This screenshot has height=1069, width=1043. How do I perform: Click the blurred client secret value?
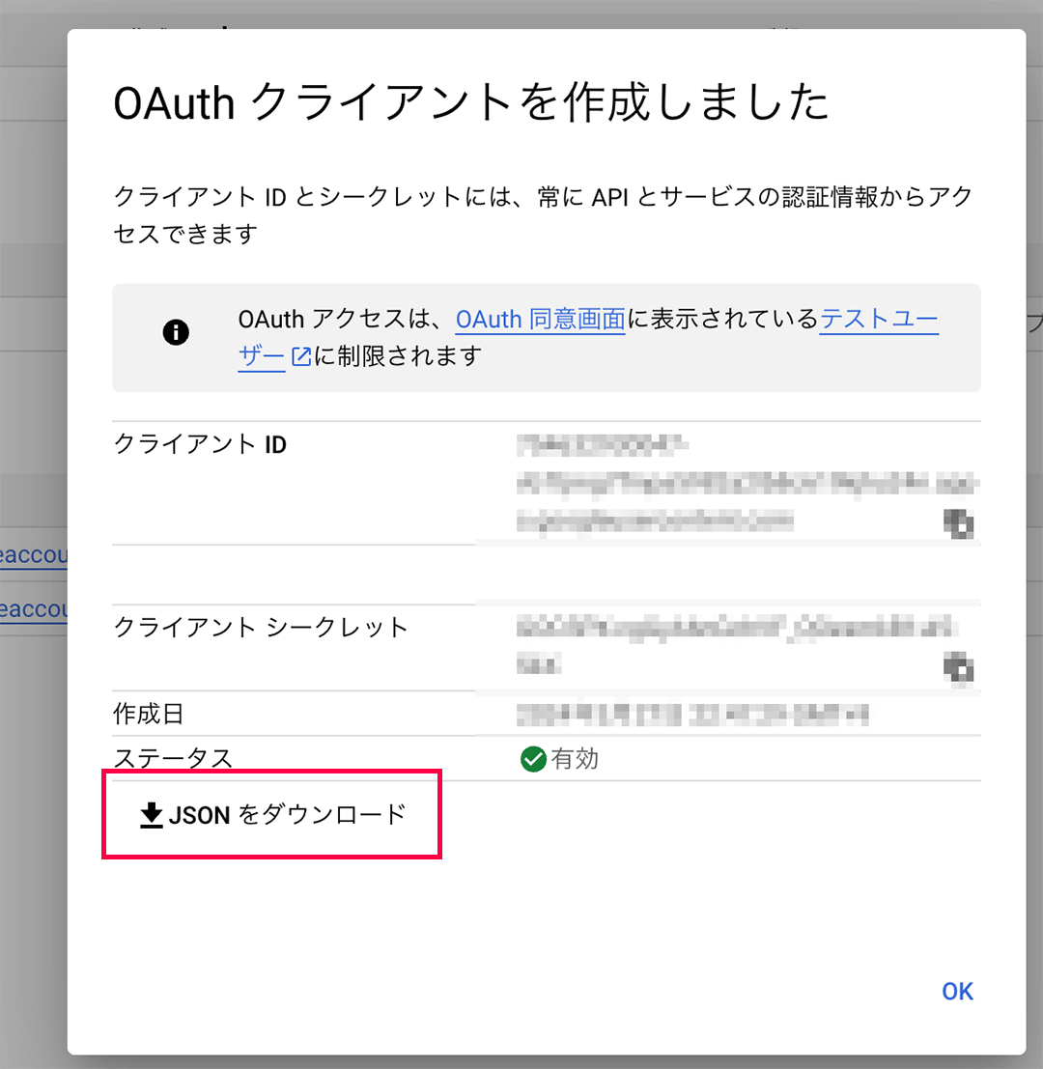[736, 645]
